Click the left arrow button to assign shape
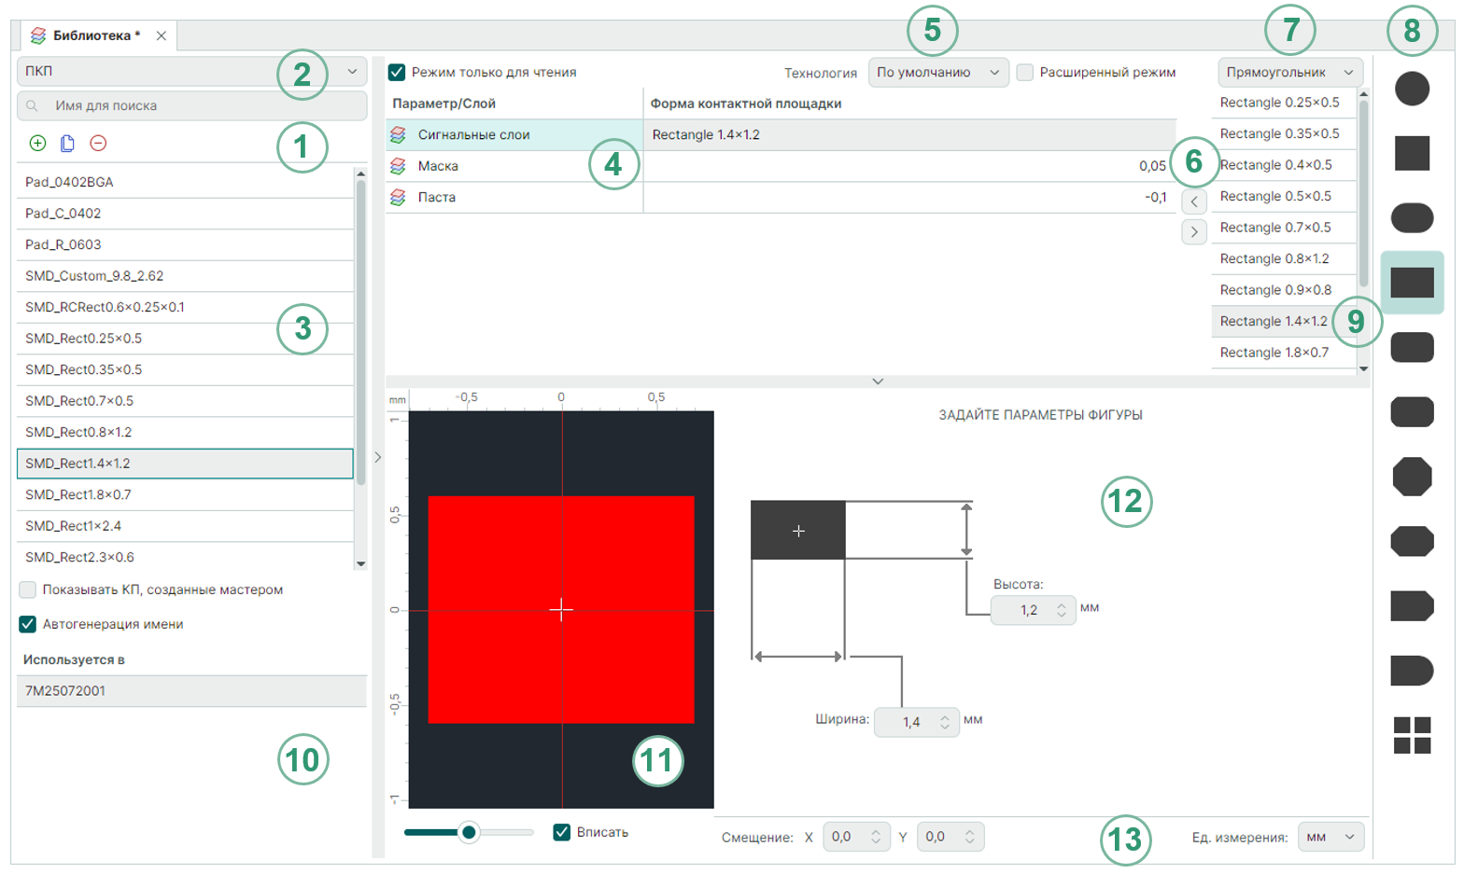 pos(1194,201)
